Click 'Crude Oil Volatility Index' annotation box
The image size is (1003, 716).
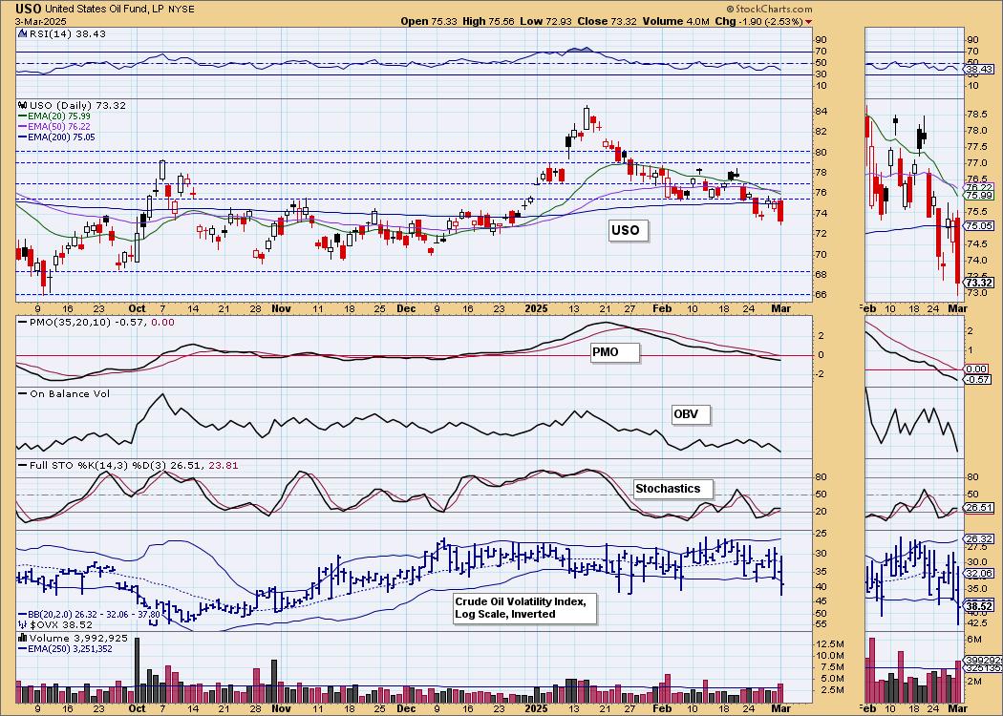point(524,608)
